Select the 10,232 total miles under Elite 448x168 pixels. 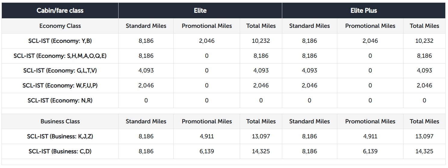pyautogui.click(x=261, y=41)
